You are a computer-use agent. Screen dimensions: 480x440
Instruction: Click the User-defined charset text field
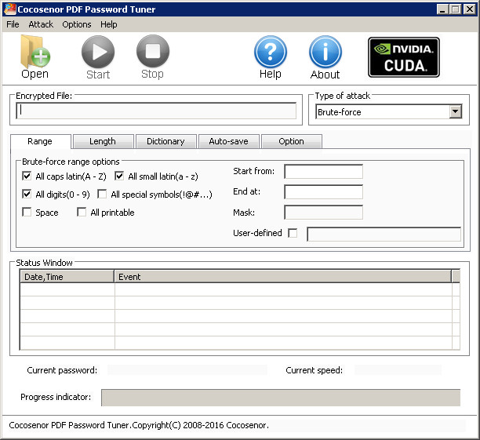tap(384, 234)
